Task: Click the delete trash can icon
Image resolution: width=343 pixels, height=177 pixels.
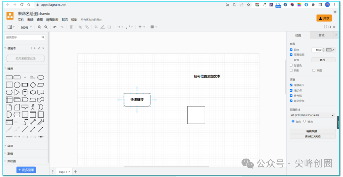Action: pos(71,27)
